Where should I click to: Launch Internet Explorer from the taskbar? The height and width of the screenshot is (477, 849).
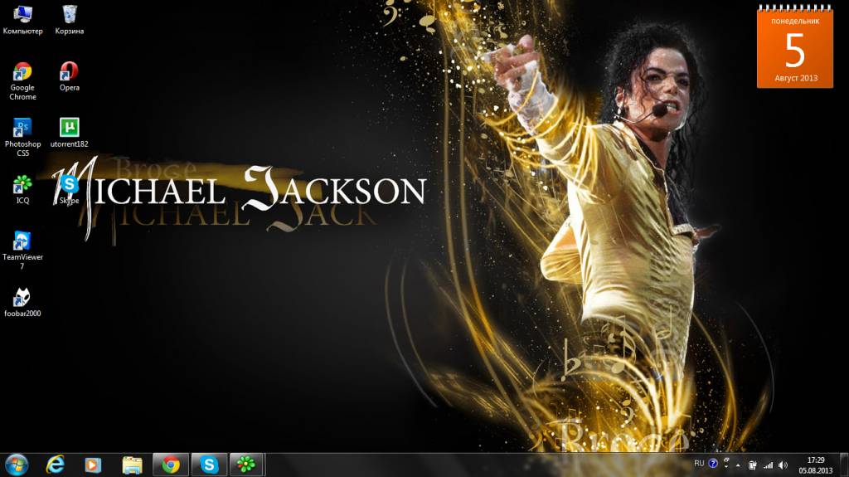pos(56,465)
